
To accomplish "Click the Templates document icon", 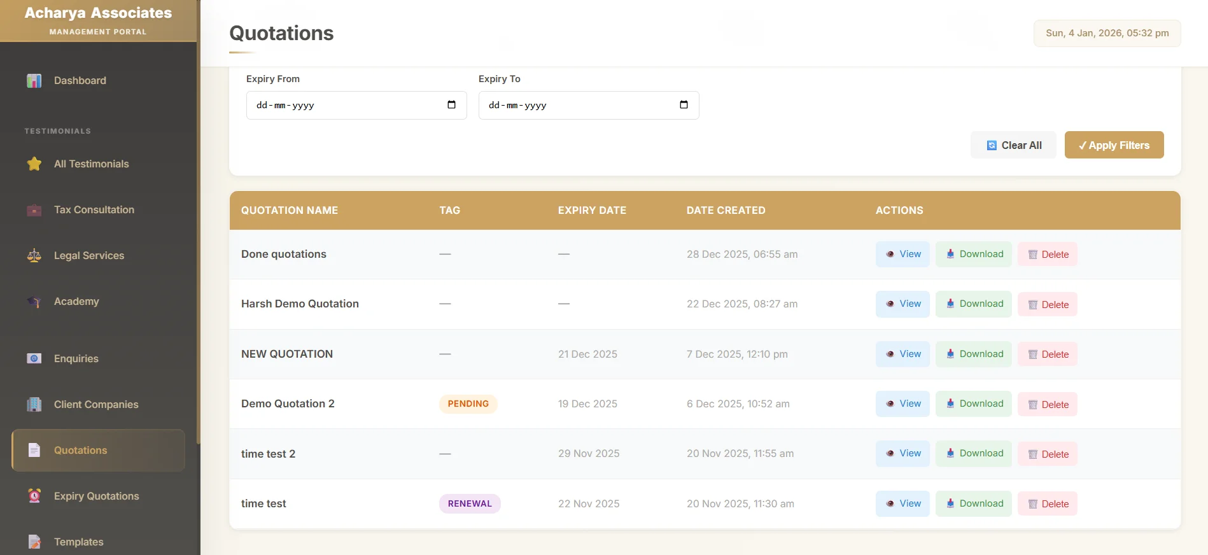I will (34, 542).
